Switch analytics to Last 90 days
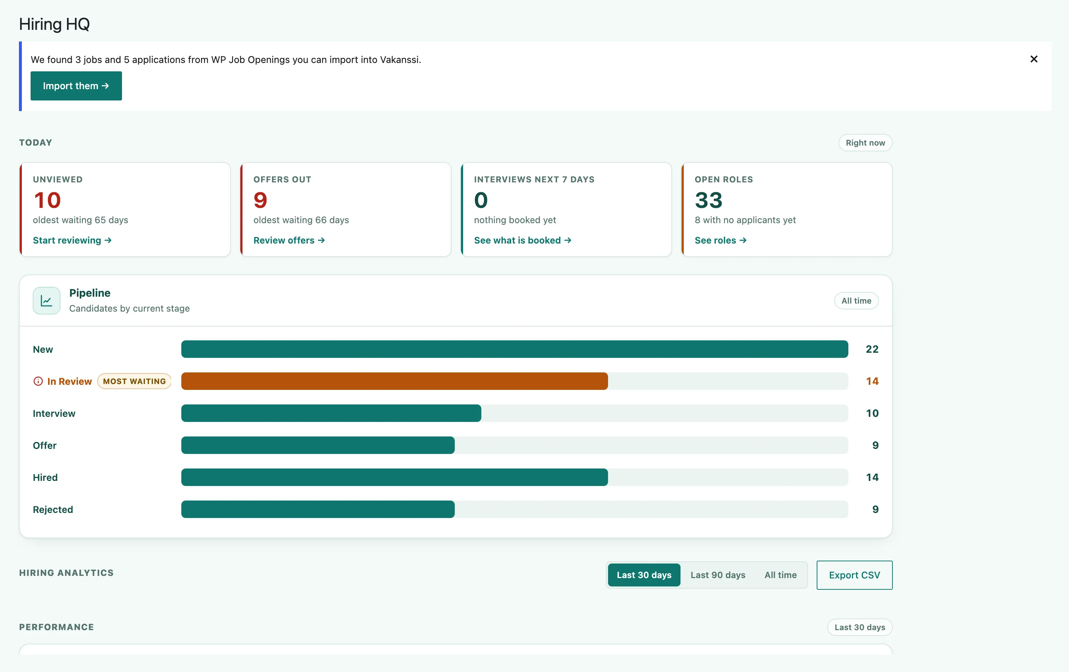Viewport: 1069px width, 672px height. (x=718, y=575)
